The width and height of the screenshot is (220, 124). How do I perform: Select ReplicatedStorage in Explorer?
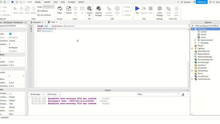[205, 57]
